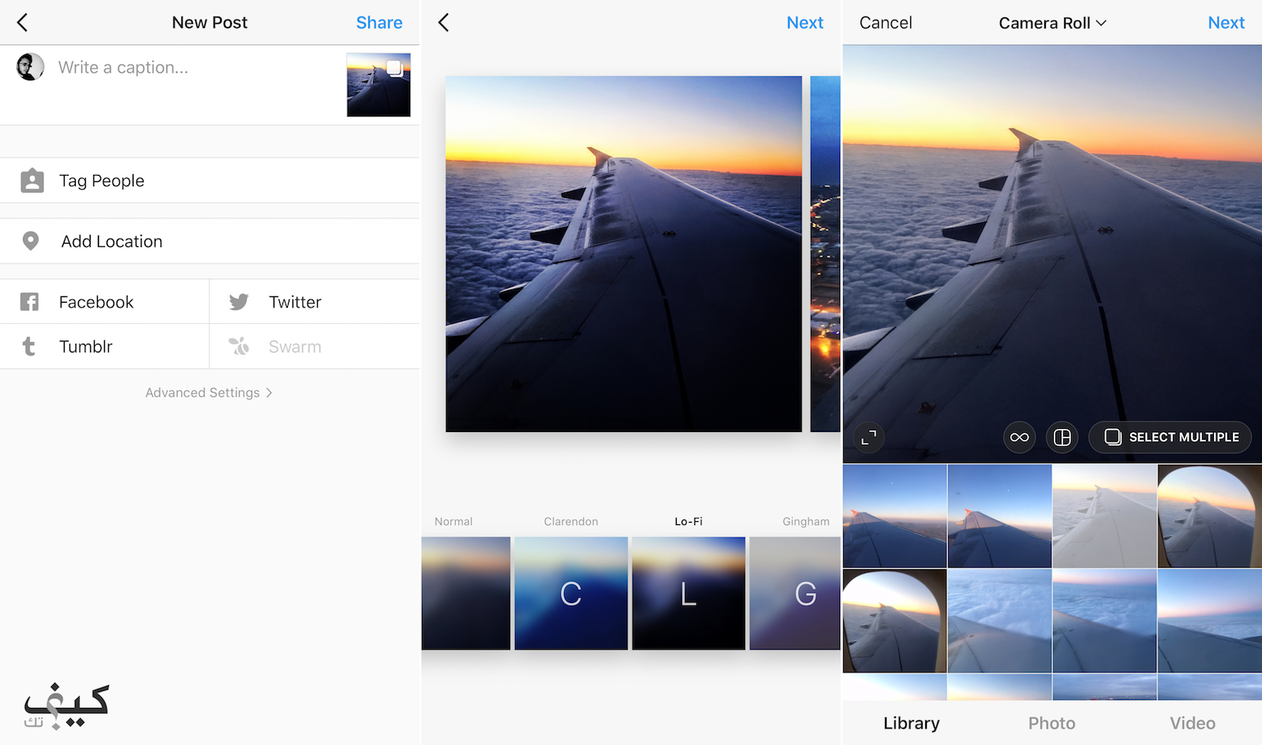The height and width of the screenshot is (745, 1262).
Task: Tap the partly visible second photo beside it
Action: [x=826, y=254]
